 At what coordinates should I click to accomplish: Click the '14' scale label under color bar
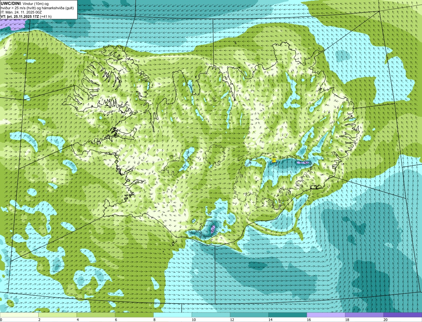[270, 320]
